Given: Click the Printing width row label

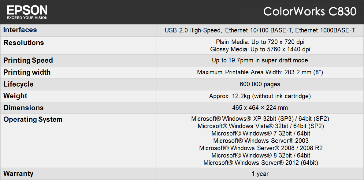Looking at the screenshot, I should tap(27, 72).
